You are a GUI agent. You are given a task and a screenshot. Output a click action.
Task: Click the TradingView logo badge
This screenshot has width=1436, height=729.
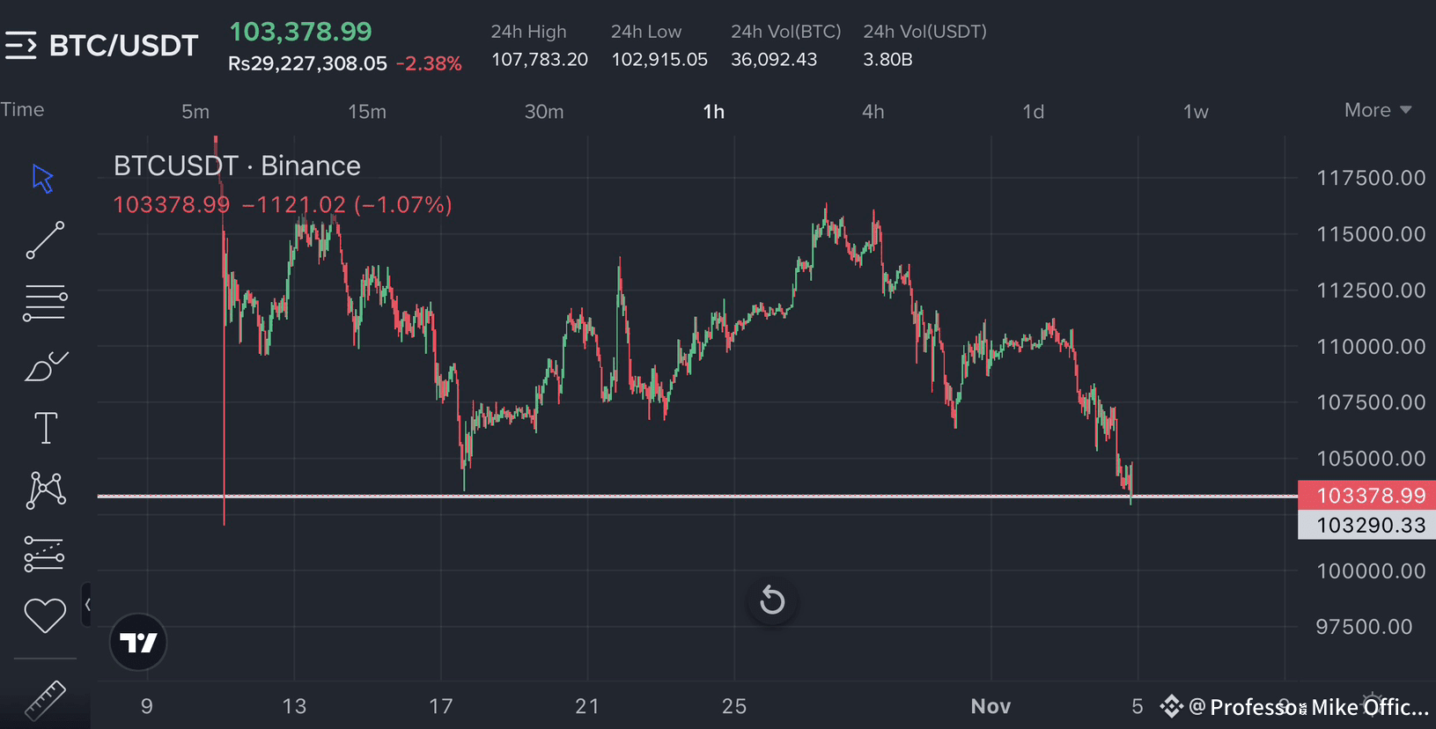[x=138, y=642]
